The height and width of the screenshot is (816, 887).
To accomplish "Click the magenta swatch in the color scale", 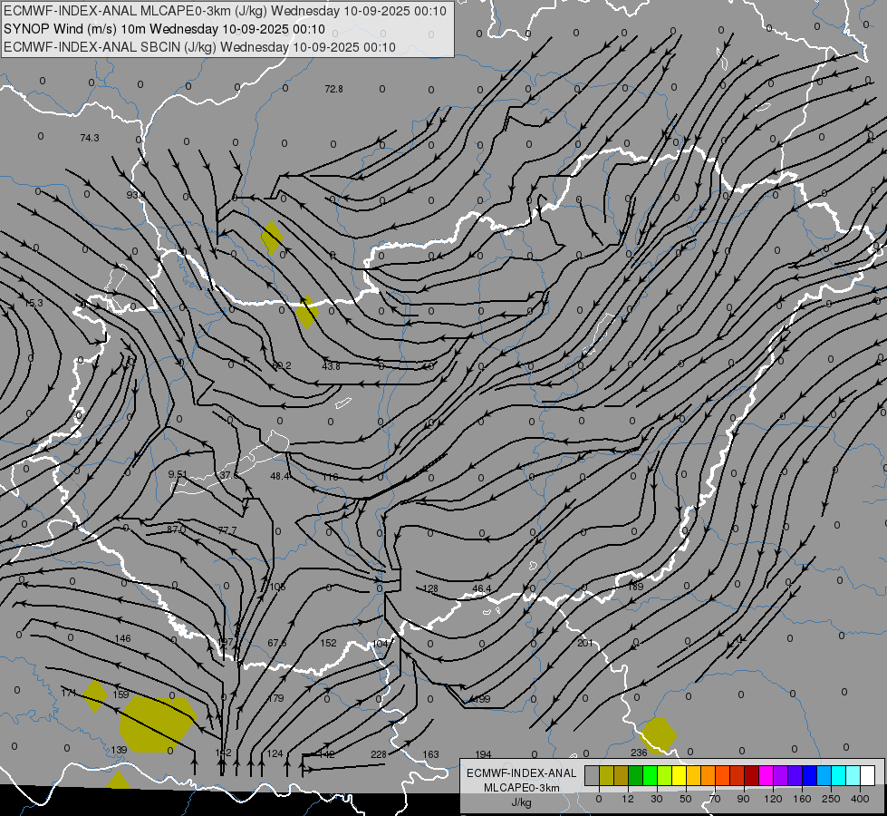I will (x=766, y=776).
